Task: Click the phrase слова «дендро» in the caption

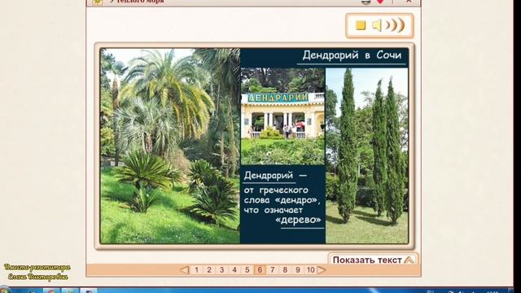Action: pyautogui.click(x=282, y=200)
